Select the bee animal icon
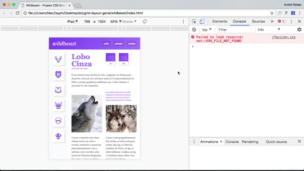The image size is (304, 171). (x=58, y=136)
